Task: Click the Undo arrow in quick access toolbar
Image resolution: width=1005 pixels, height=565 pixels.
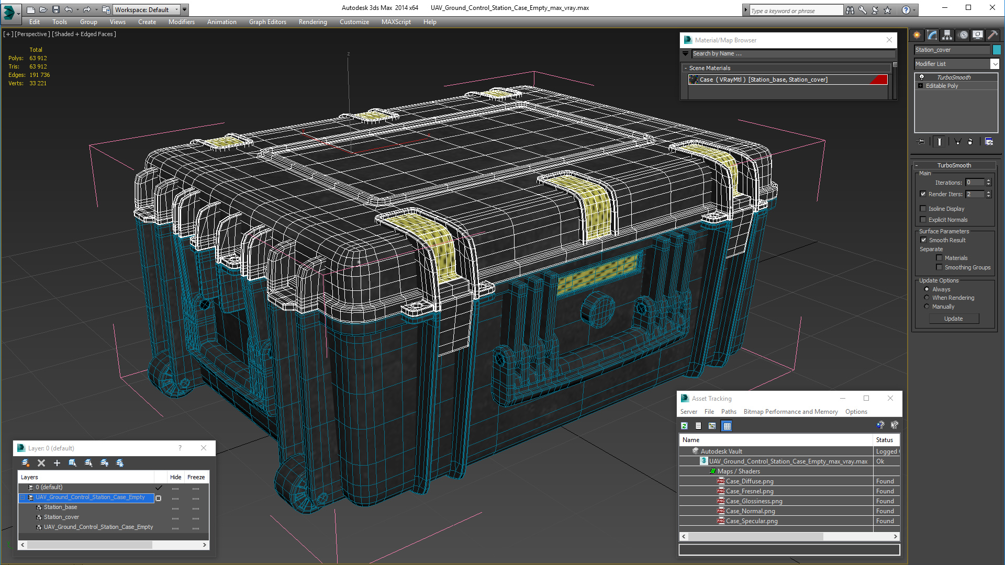Action: [x=69, y=9]
